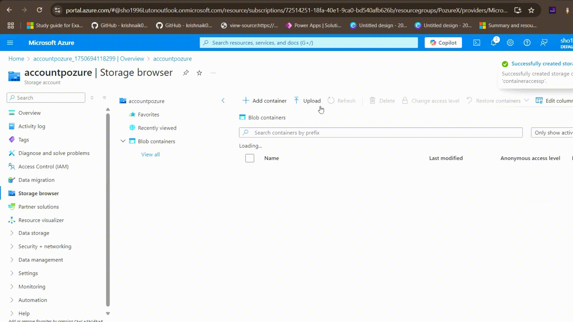Click Change access level in toolbar
This screenshot has width=573, height=322.
coord(431,101)
